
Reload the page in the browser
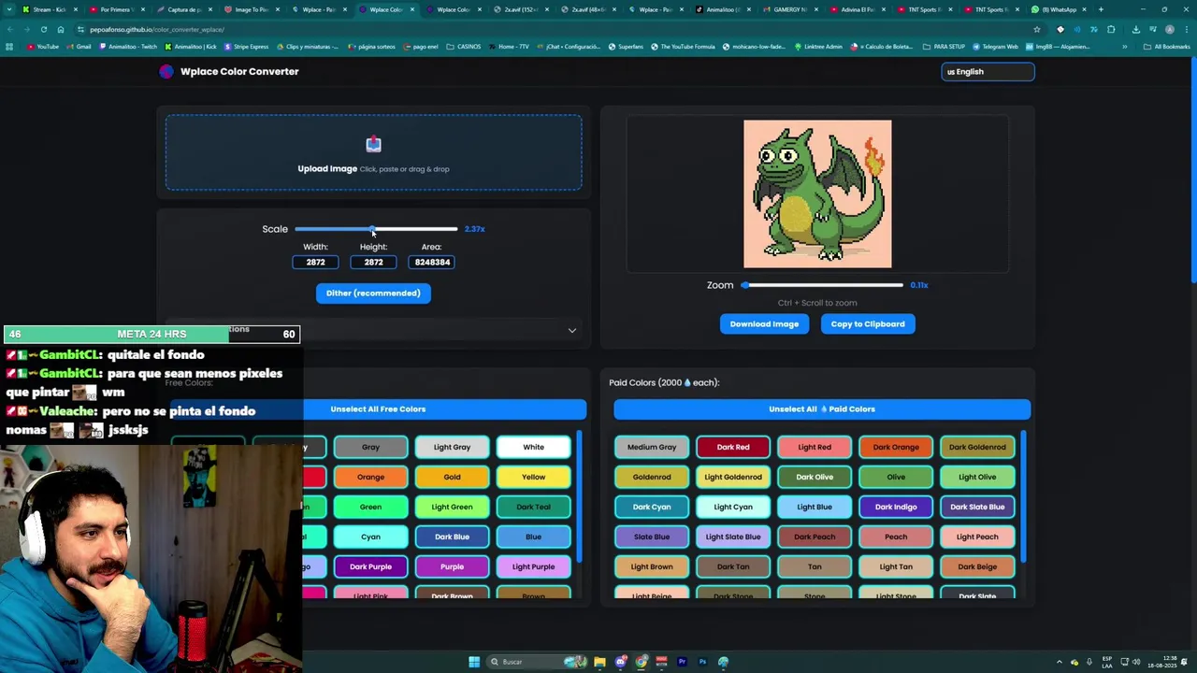(43, 29)
